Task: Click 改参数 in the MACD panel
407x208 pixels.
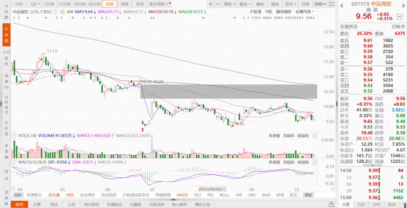Action: click(x=274, y=162)
